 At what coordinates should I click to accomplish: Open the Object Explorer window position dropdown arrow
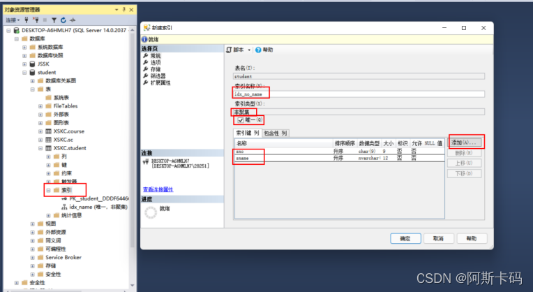tap(117, 10)
